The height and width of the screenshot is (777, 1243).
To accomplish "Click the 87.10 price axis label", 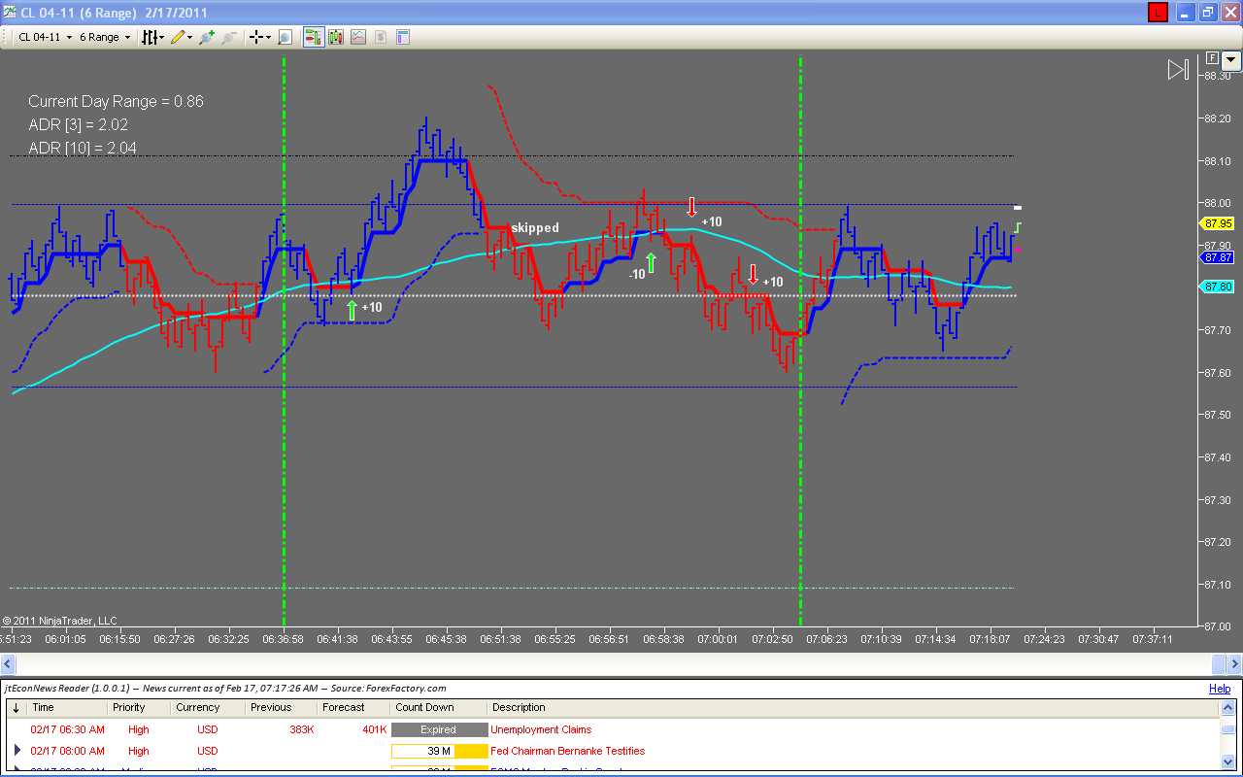I will pyautogui.click(x=1217, y=585).
